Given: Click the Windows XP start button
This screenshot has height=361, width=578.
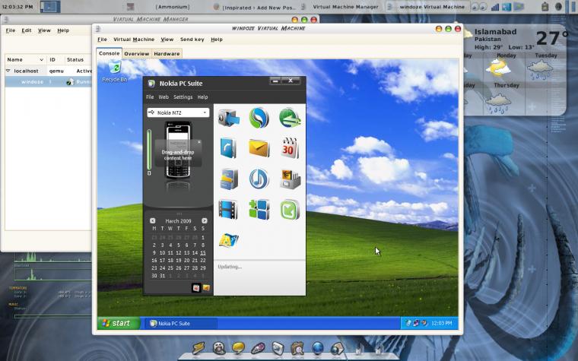Looking at the screenshot, I should (119, 323).
